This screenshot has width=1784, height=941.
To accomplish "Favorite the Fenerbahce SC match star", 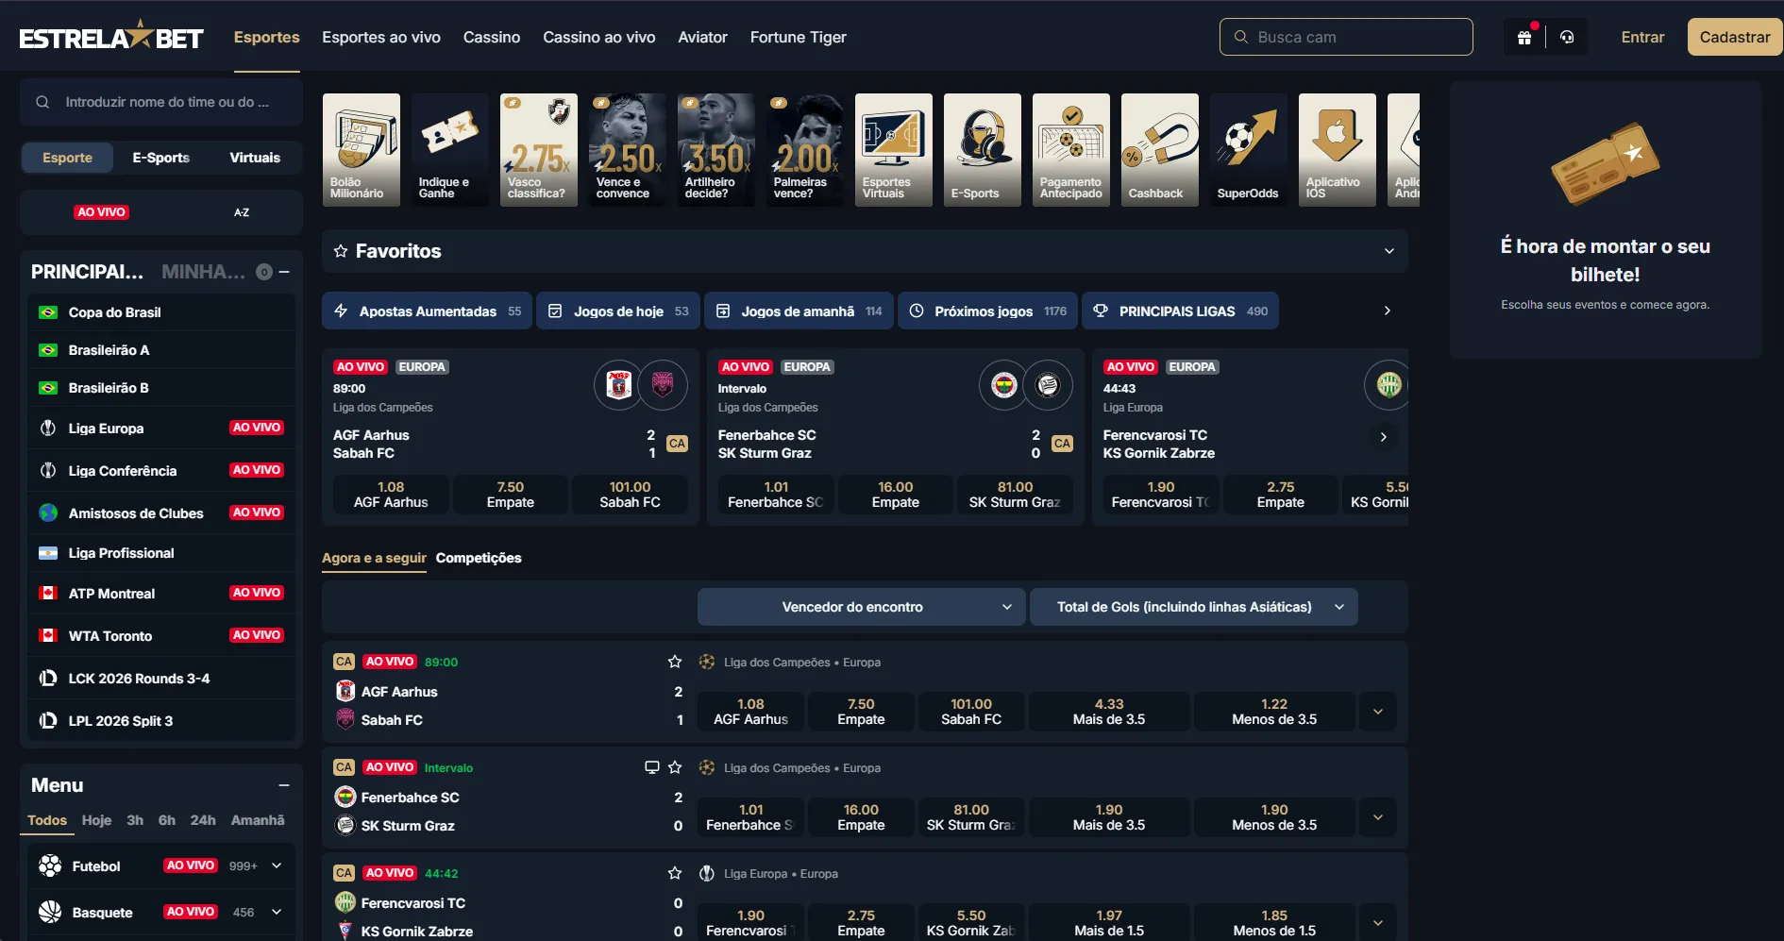I will pos(675,767).
